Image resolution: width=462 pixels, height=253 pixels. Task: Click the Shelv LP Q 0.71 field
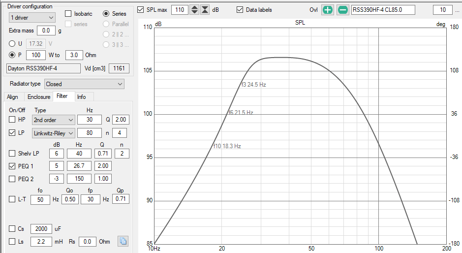(x=103, y=154)
